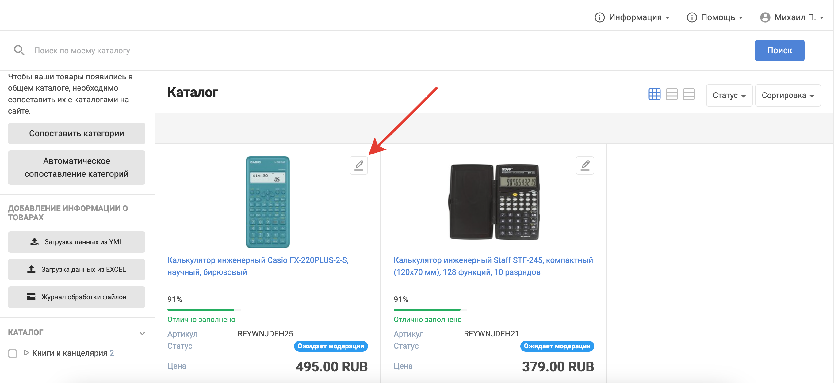Screen dimensions: 834x383
Task: Expand the Книги и канцелярия tree triangle
Action: (x=26, y=353)
